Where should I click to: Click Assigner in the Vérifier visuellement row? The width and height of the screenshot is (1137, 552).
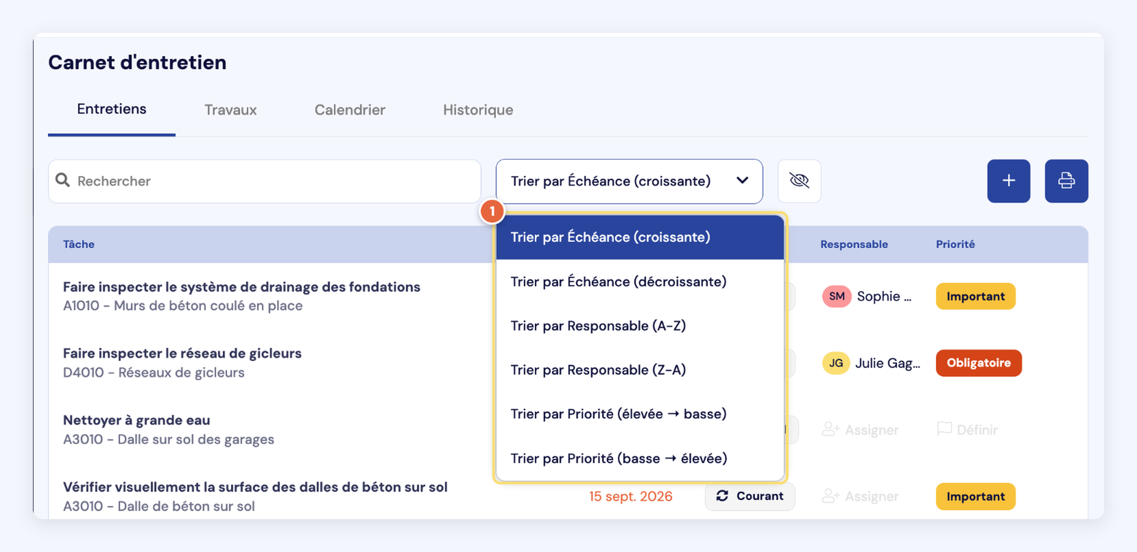point(861,496)
